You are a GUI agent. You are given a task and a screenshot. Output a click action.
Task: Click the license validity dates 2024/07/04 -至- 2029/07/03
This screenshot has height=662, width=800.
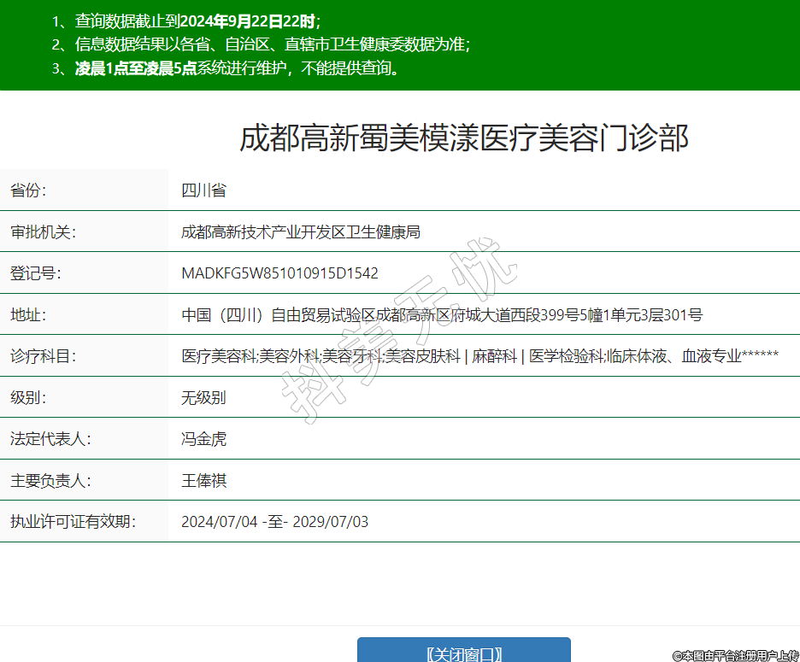pyautogui.click(x=274, y=522)
